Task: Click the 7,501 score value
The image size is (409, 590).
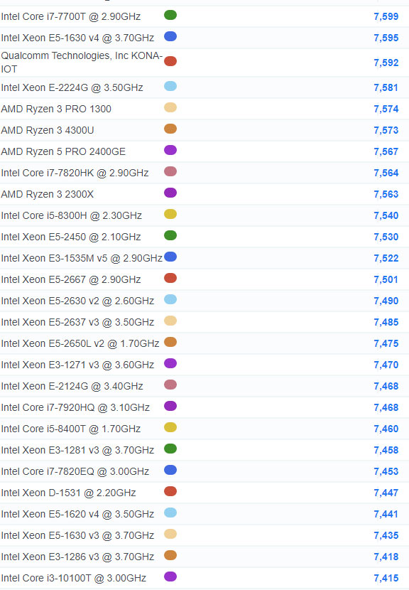Action: click(386, 279)
